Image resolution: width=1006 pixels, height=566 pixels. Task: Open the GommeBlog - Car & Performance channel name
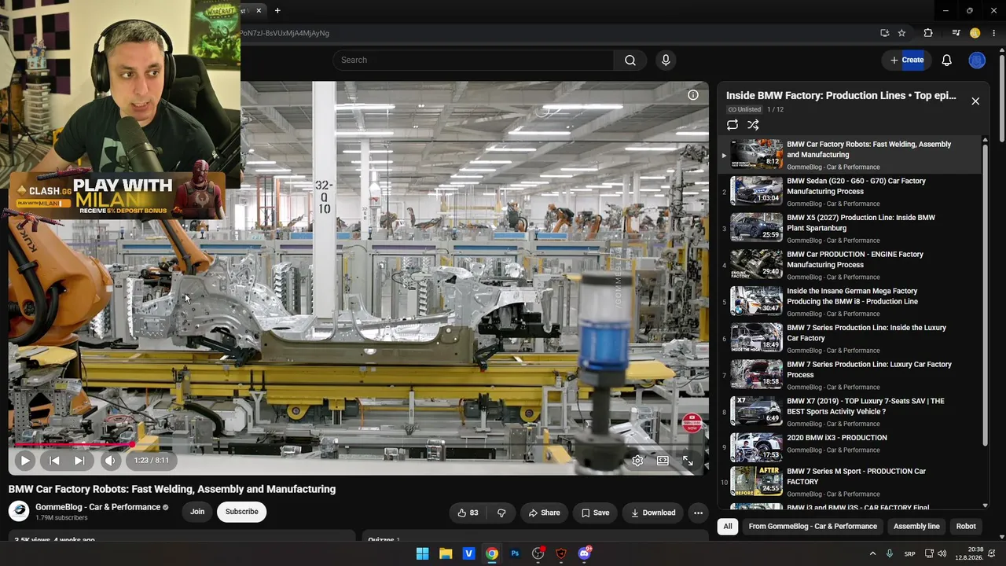(x=98, y=507)
